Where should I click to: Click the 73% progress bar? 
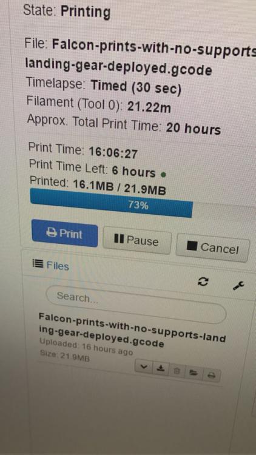click(x=111, y=203)
